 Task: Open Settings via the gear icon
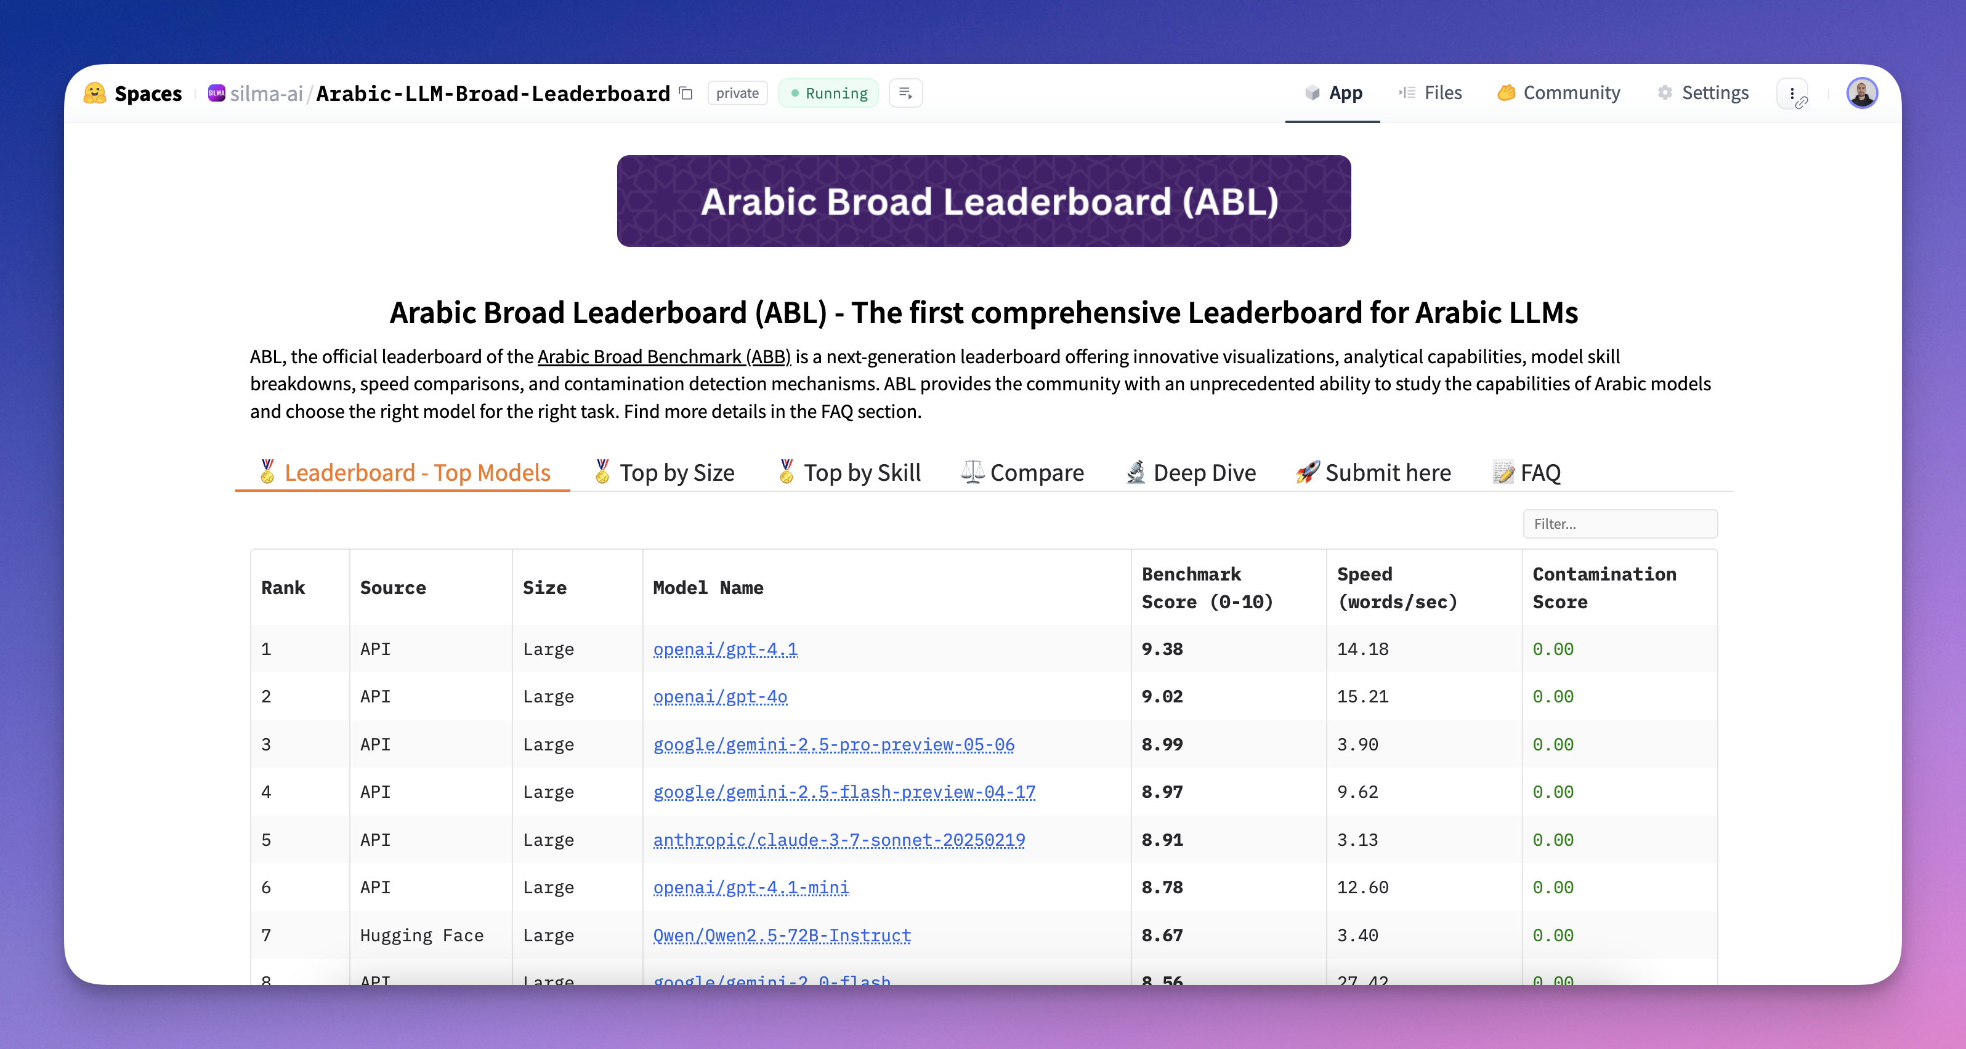pyautogui.click(x=1665, y=92)
